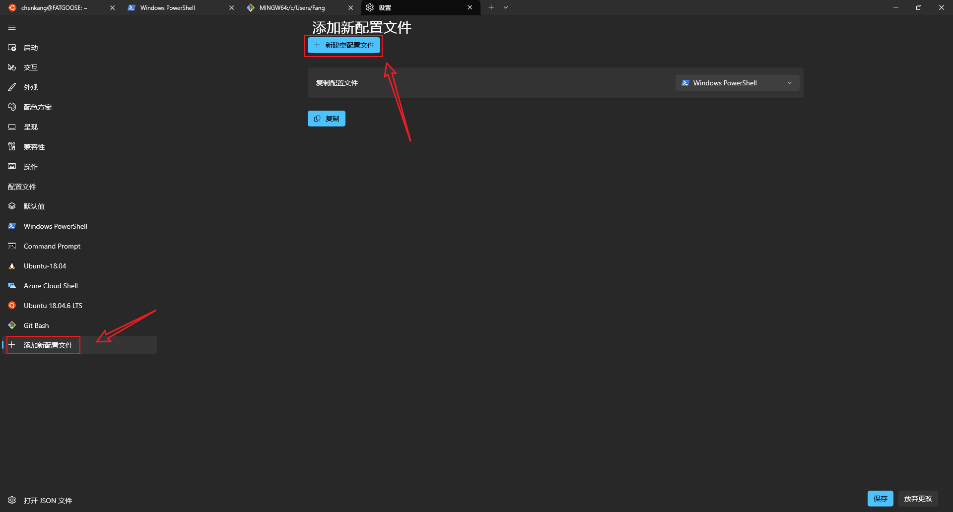Click the 交互 cursor icon in sidebar
The height and width of the screenshot is (512, 953).
pos(12,67)
